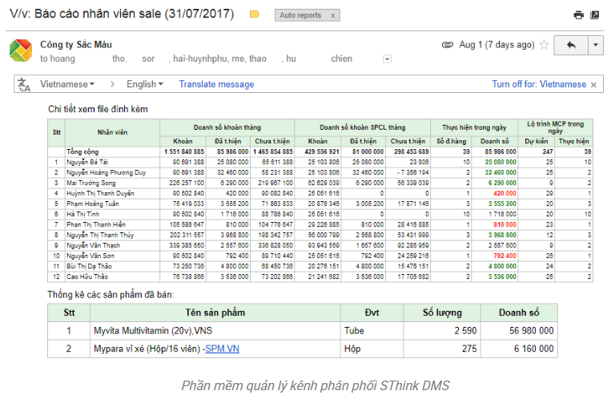Click the sender name Công ty Sắc Màu

76,45
